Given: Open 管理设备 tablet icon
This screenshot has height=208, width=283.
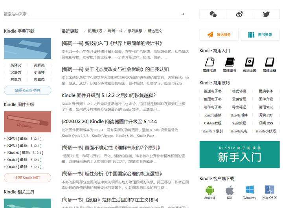Looking at the screenshot, I should pos(270,62).
